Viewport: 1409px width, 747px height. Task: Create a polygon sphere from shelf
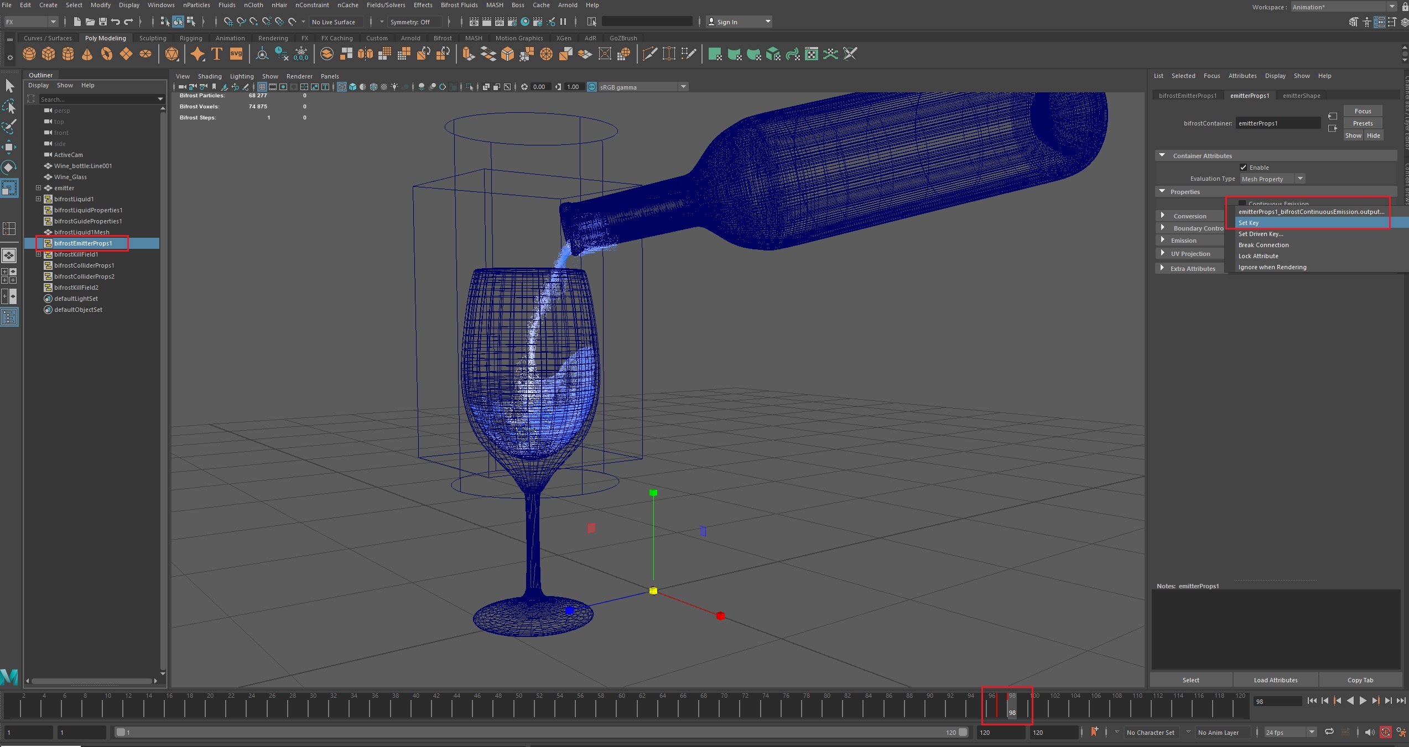point(29,54)
